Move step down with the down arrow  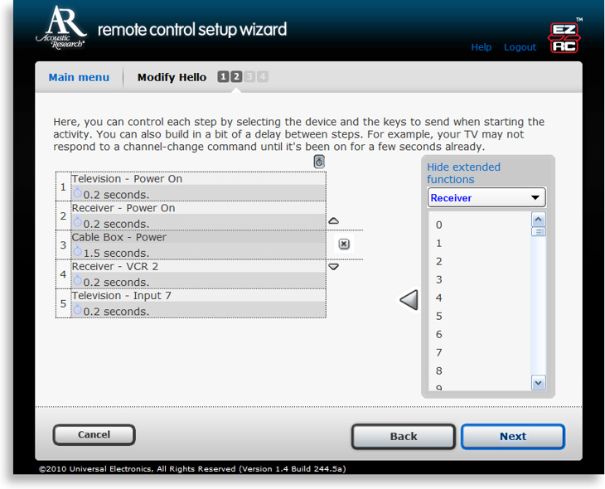pyautogui.click(x=334, y=267)
